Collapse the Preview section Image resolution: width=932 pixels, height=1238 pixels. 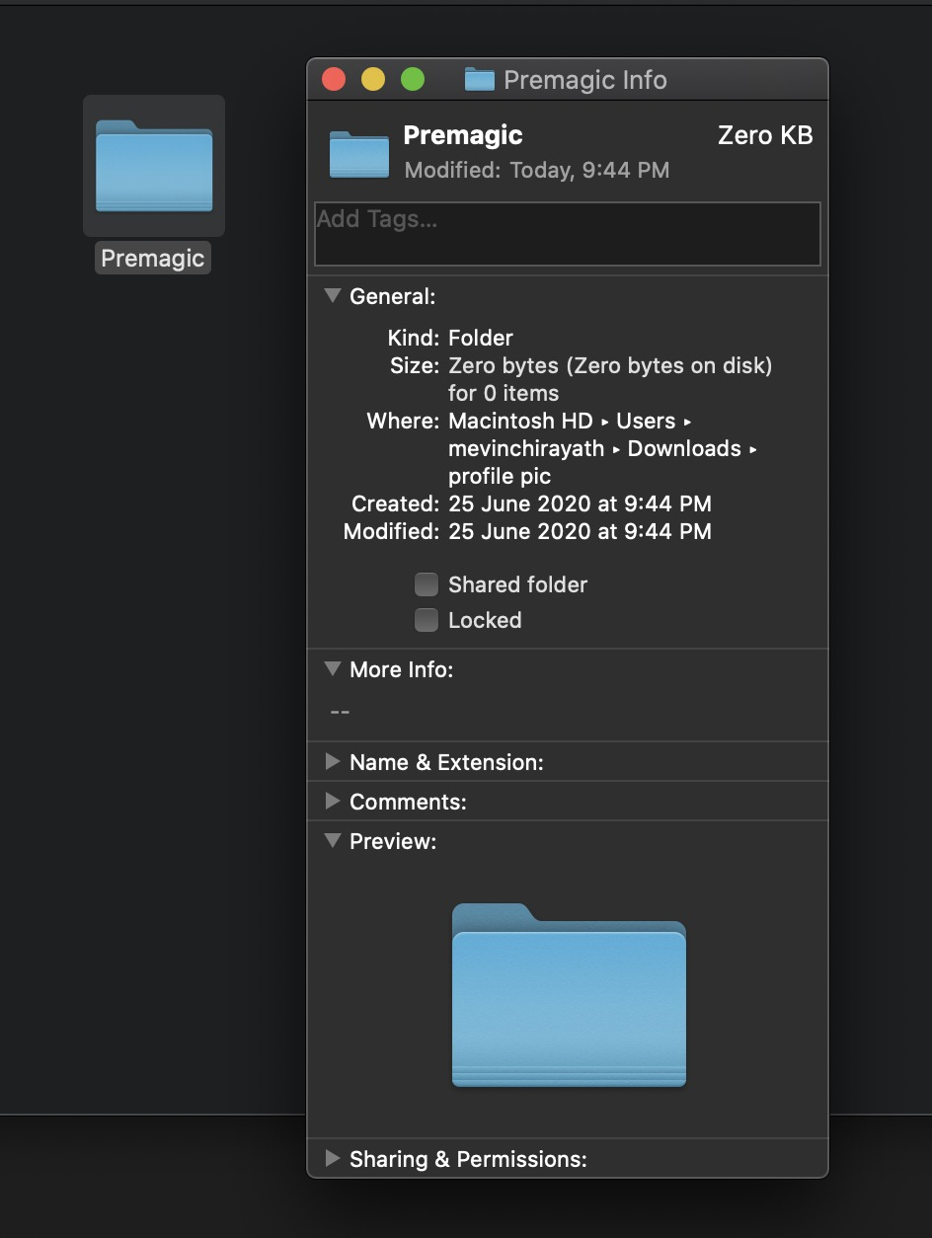pos(333,841)
